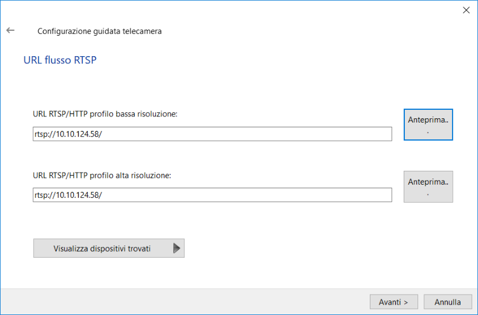The width and height of the screenshot is (478, 315).
Task: Select the URL flusso RTSP heading
Action: click(60, 60)
